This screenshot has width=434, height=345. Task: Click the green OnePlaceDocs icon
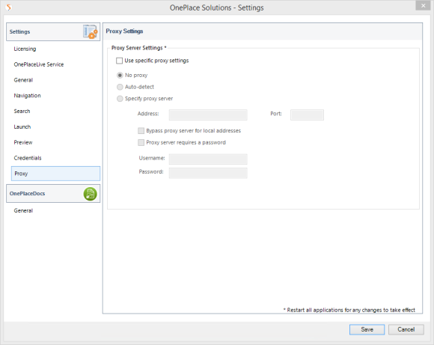91,194
